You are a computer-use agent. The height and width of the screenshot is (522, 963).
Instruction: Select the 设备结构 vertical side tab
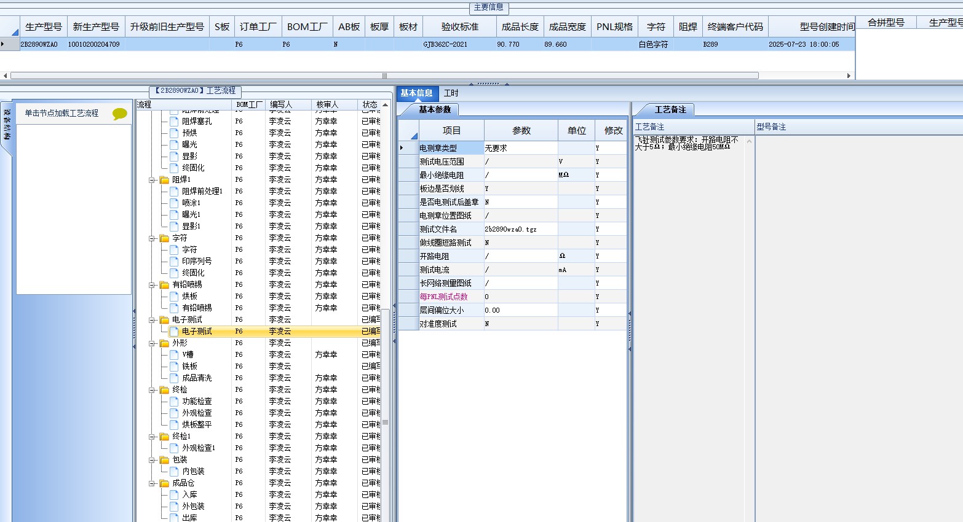click(x=7, y=125)
